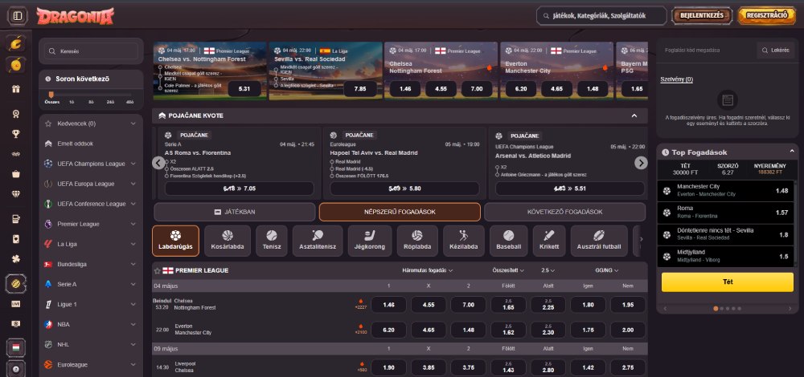Expand UEFA Champions League in sidebar
The image size is (804, 377).
coord(91,164)
